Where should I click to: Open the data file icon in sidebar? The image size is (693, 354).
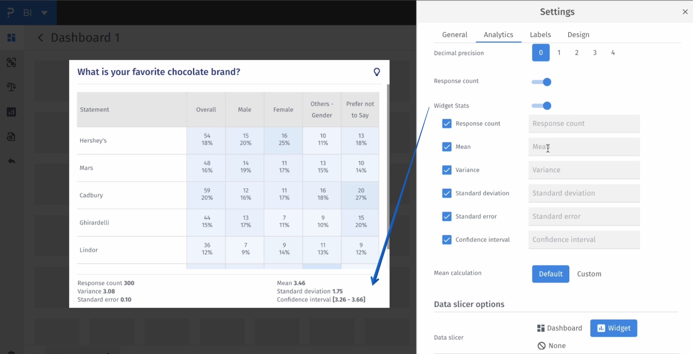pyautogui.click(x=11, y=137)
